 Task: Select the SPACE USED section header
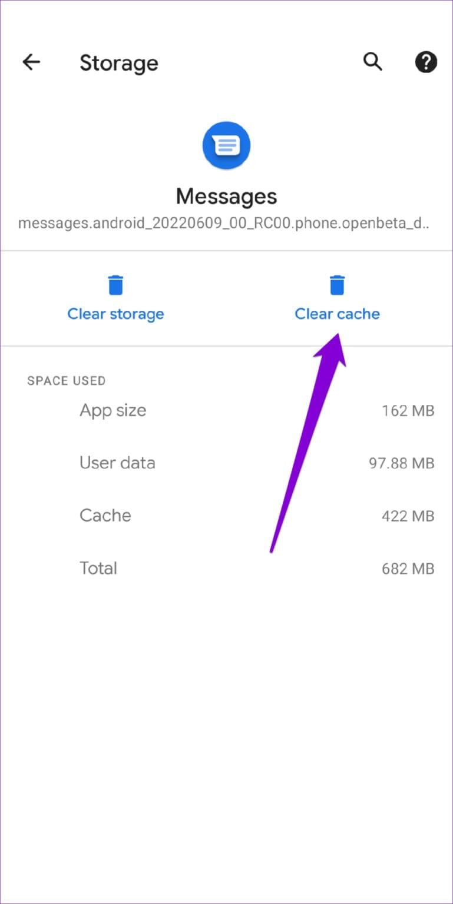(x=67, y=381)
